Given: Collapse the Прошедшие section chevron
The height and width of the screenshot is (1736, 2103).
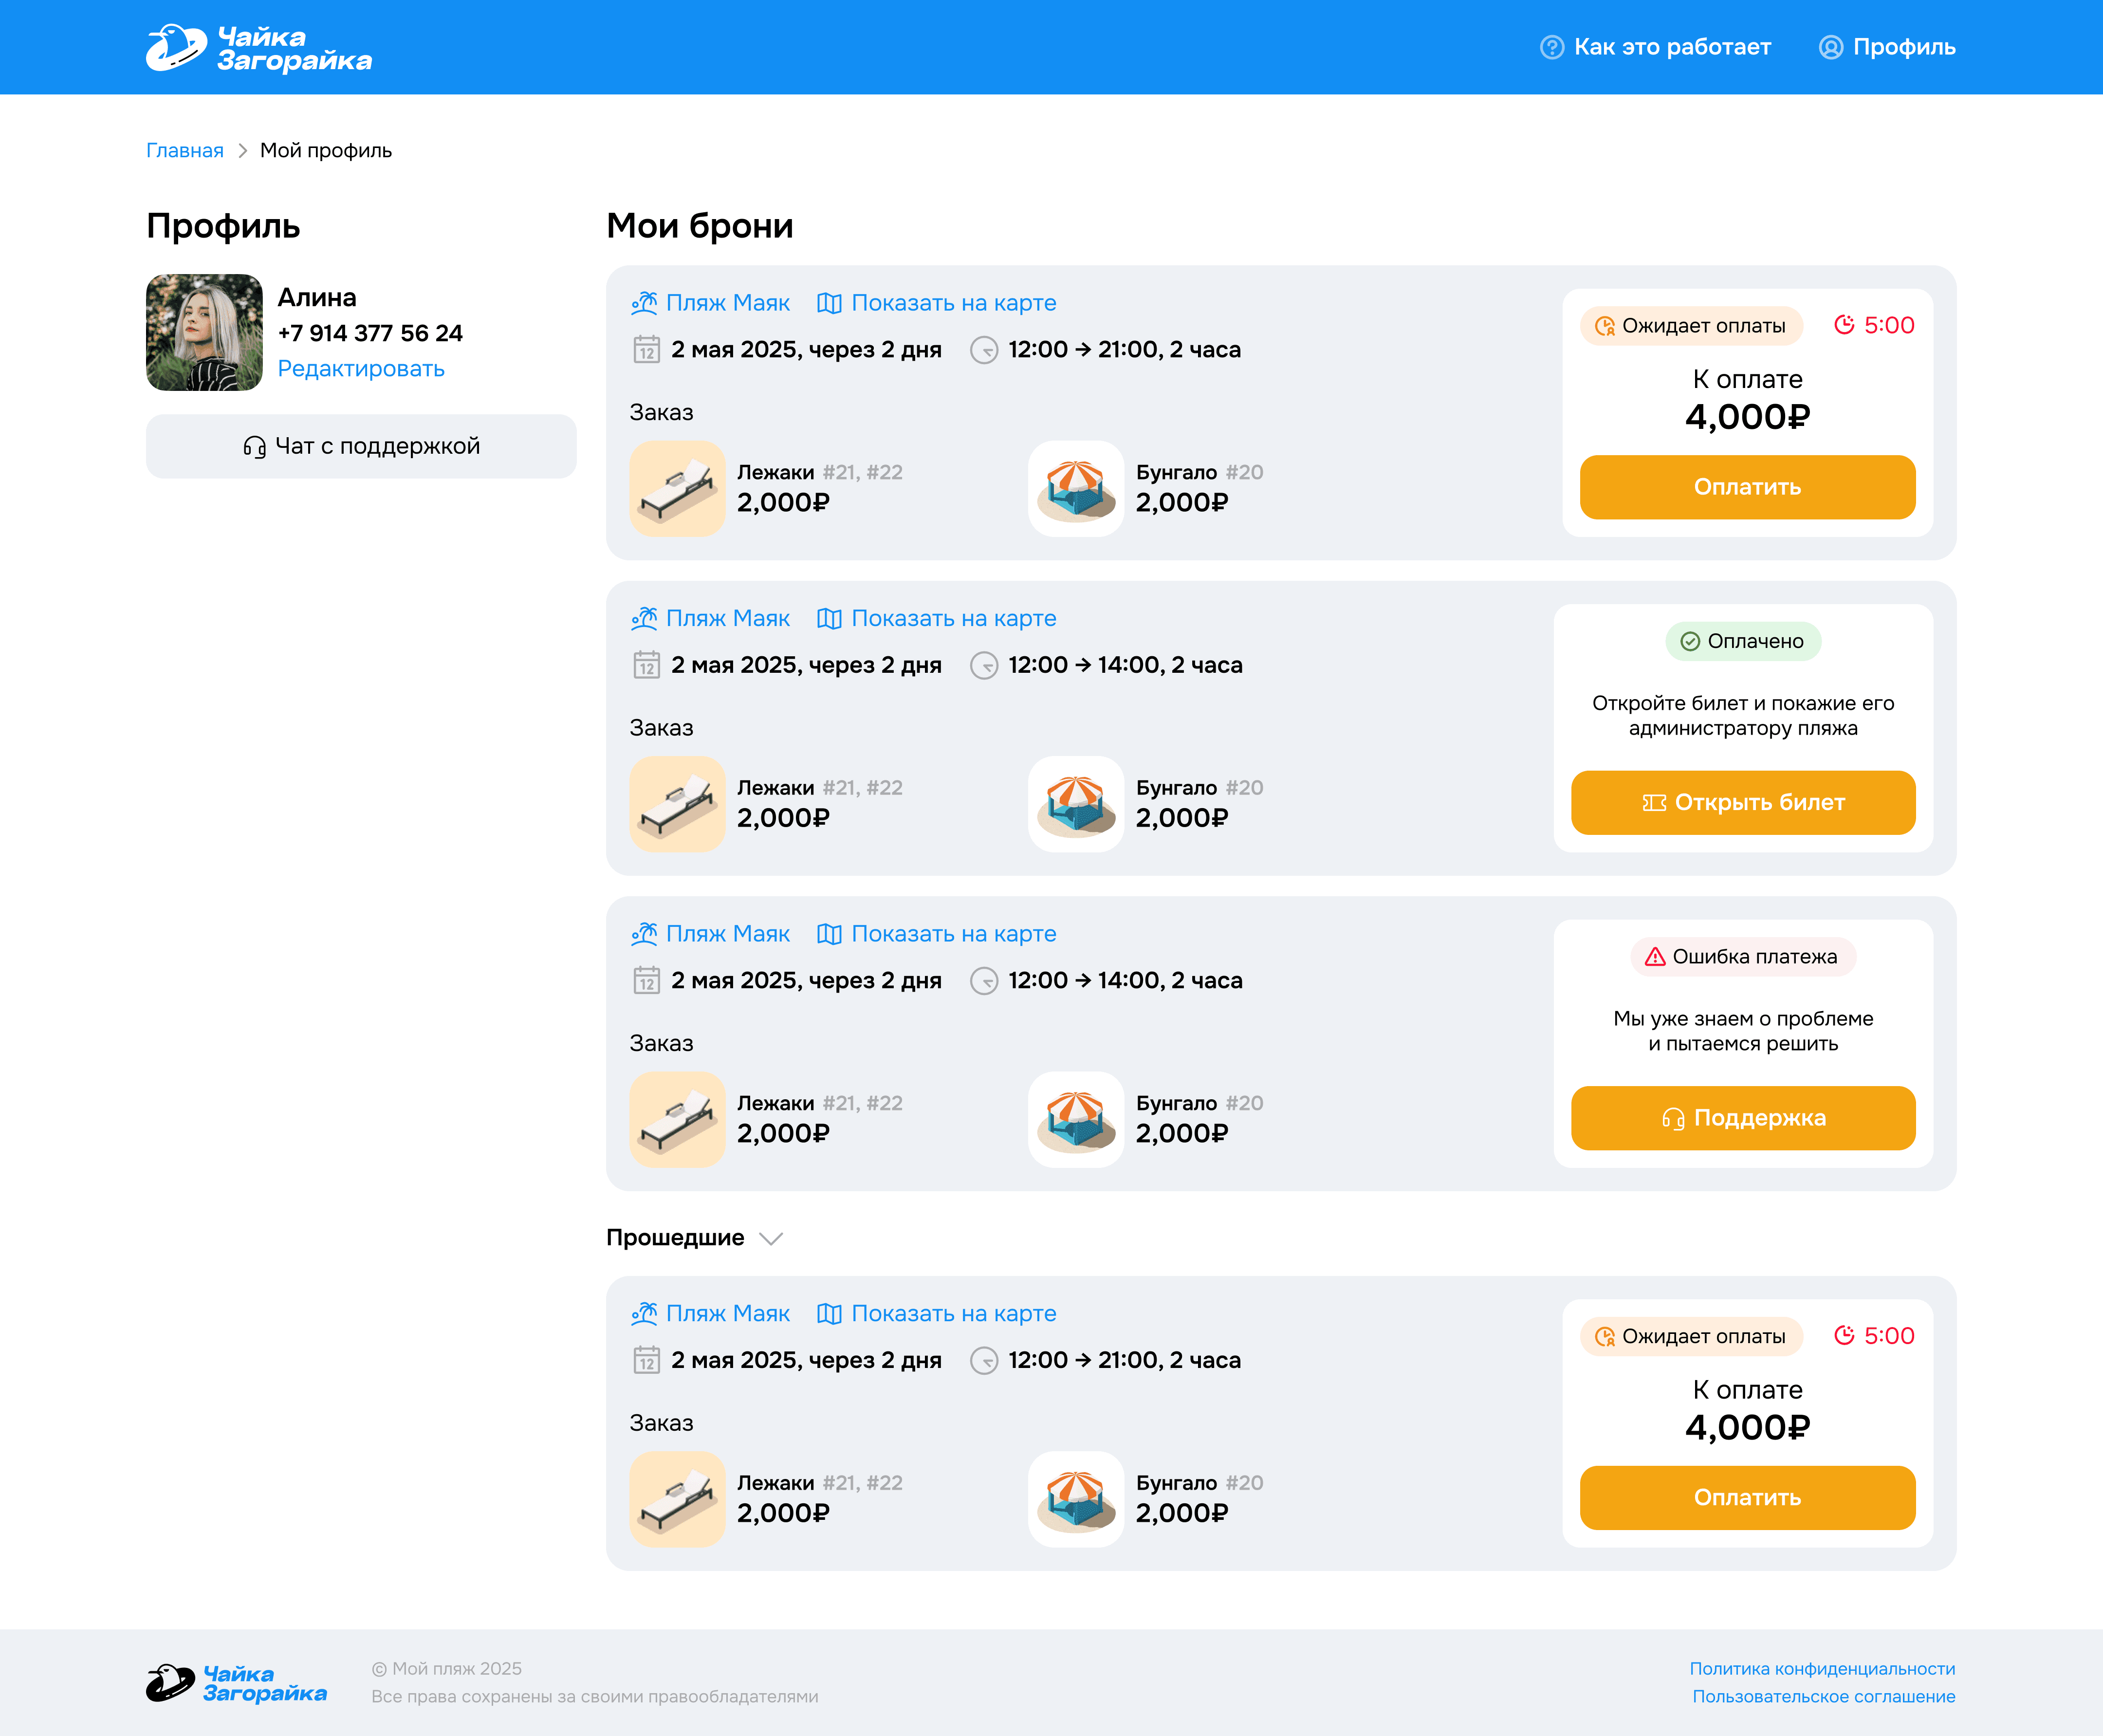Looking at the screenshot, I should [770, 1239].
